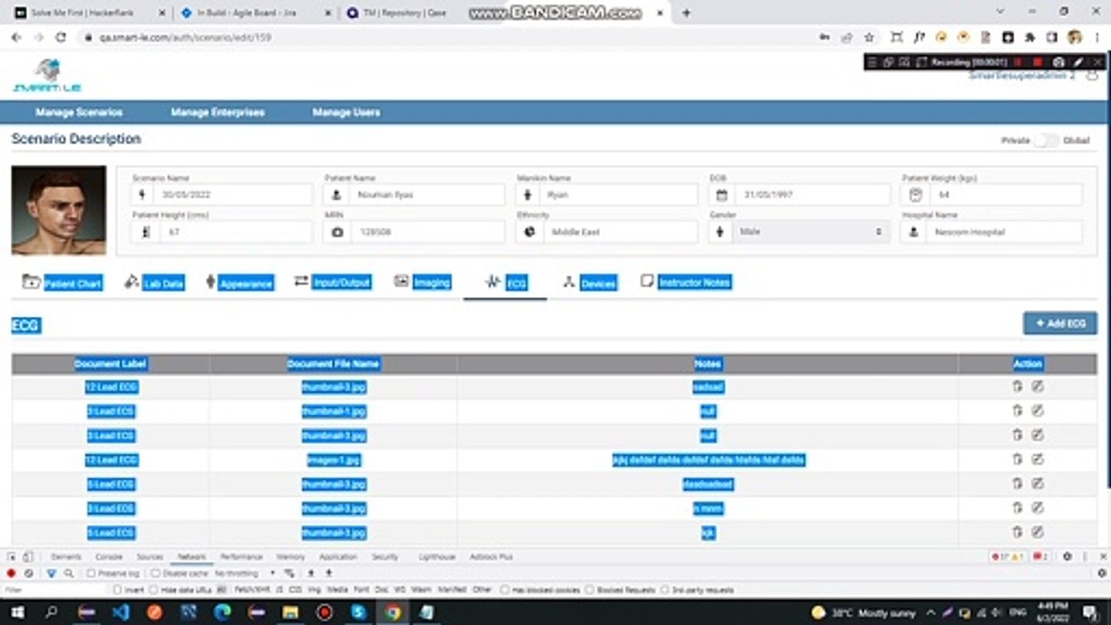
Task: Delete the 5 Lead ECG row noted dasdsadsad
Action: pyautogui.click(x=1017, y=484)
